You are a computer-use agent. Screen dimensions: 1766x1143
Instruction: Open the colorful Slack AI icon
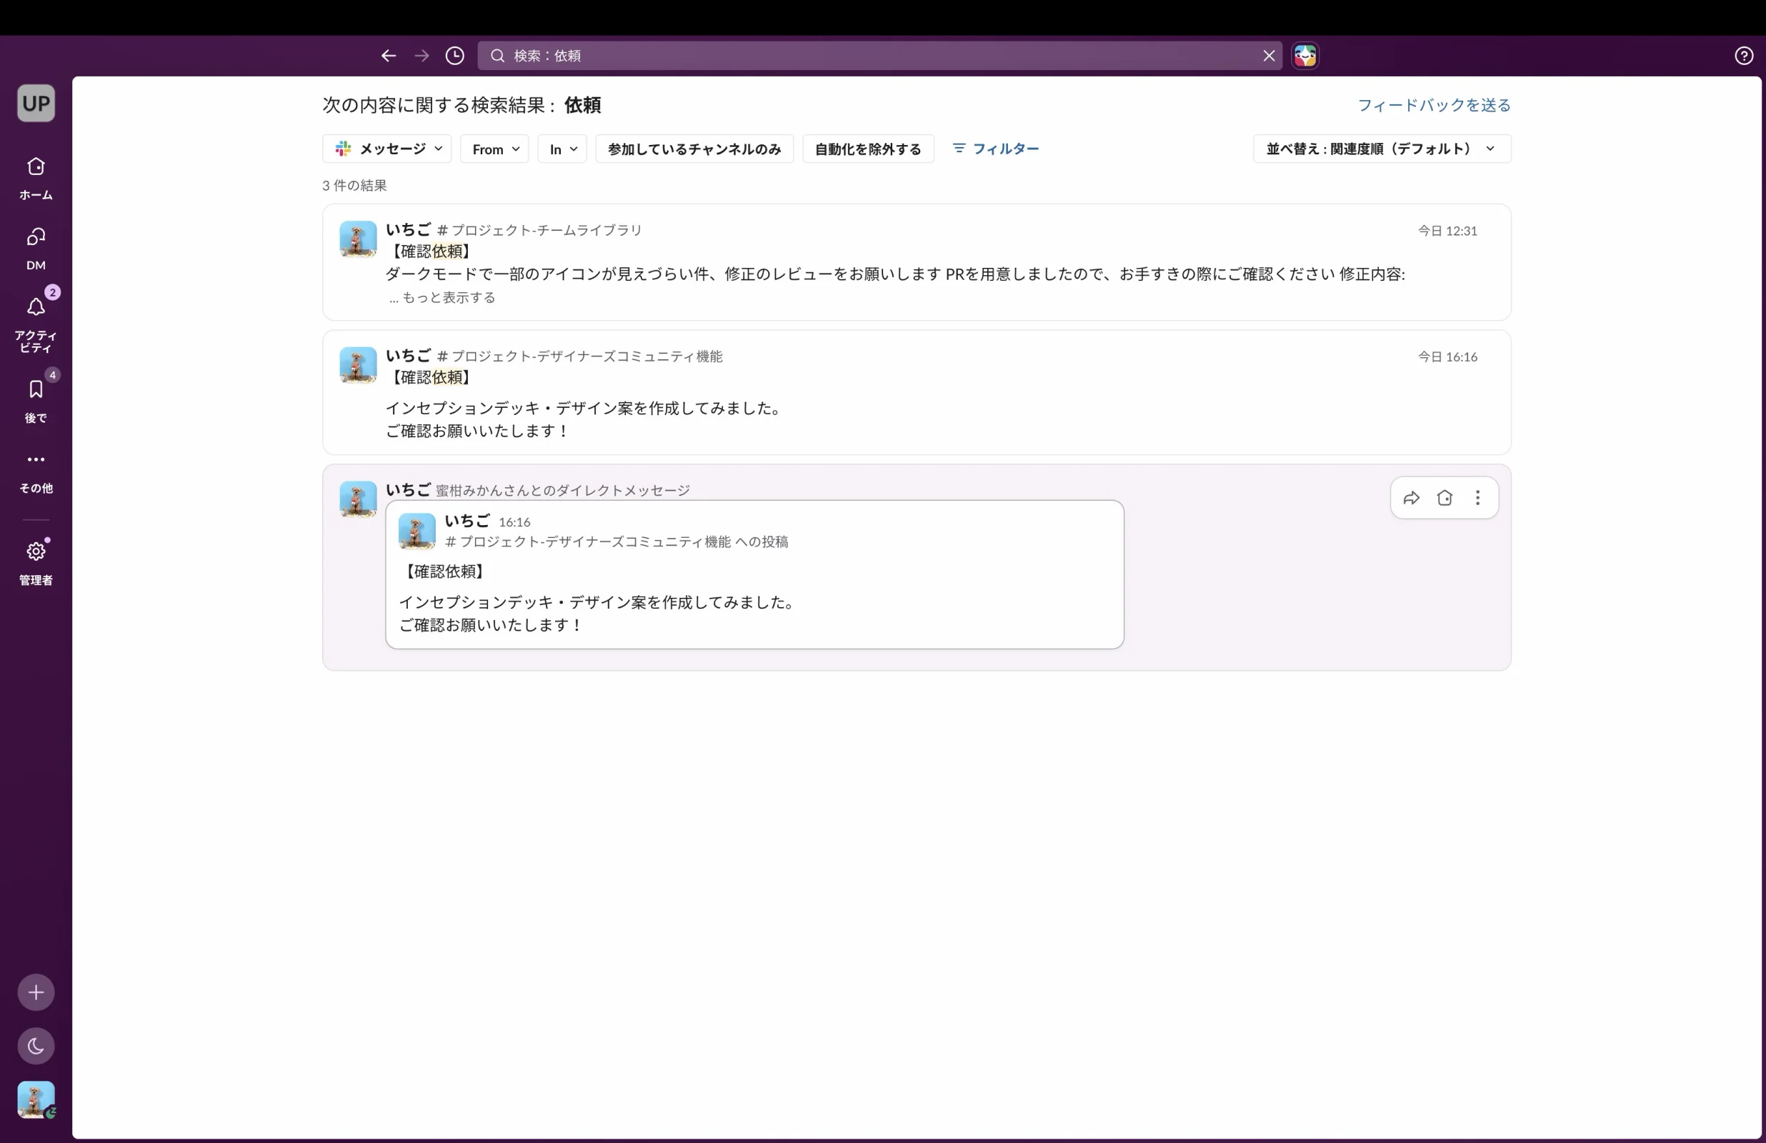tap(1305, 56)
